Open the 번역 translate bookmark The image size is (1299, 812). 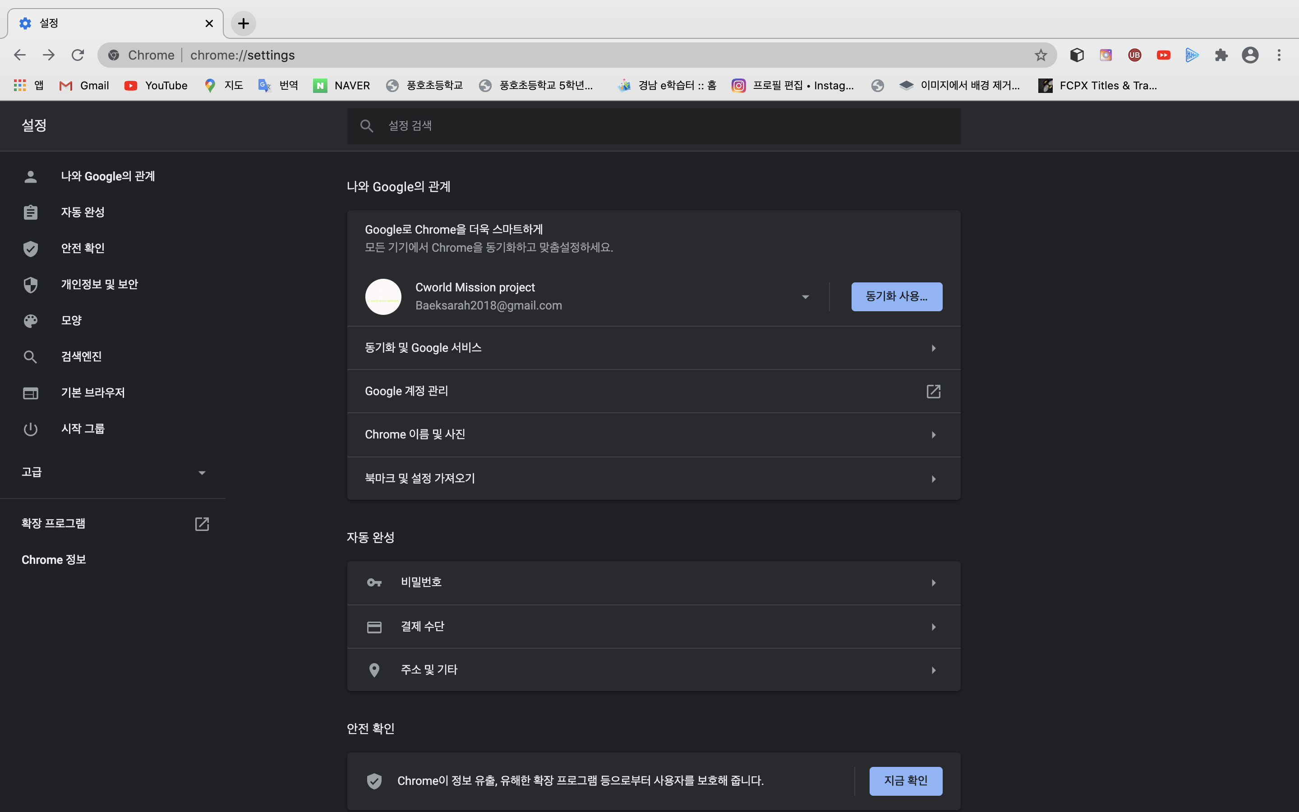click(x=278, y=85)
